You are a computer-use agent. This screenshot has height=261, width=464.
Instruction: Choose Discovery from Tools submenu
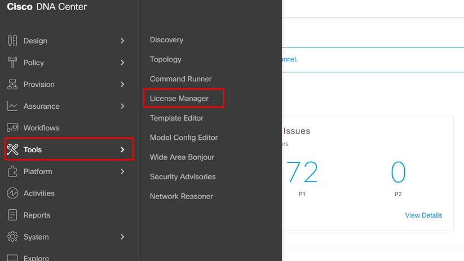166,39
